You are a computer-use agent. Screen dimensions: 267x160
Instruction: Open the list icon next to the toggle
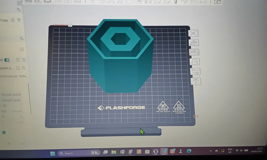[x=18, y=60]
